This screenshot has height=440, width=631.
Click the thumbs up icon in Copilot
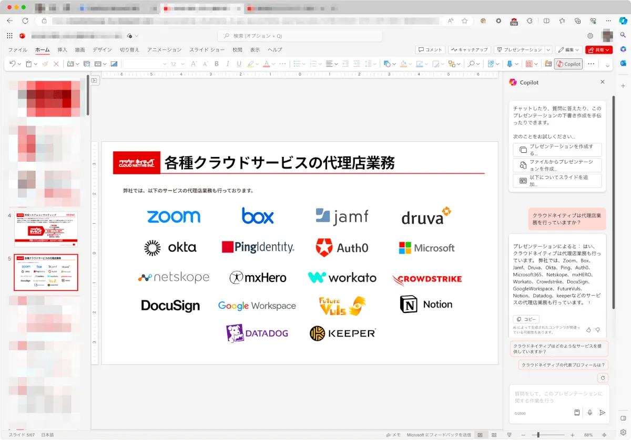[588, 330]
